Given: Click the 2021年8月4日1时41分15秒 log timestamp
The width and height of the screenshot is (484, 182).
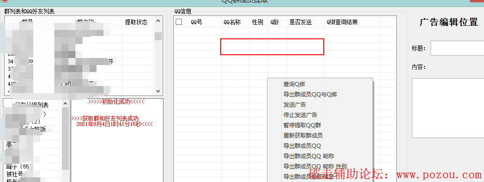Looking at the screenshot, I should tap(114, 124).
